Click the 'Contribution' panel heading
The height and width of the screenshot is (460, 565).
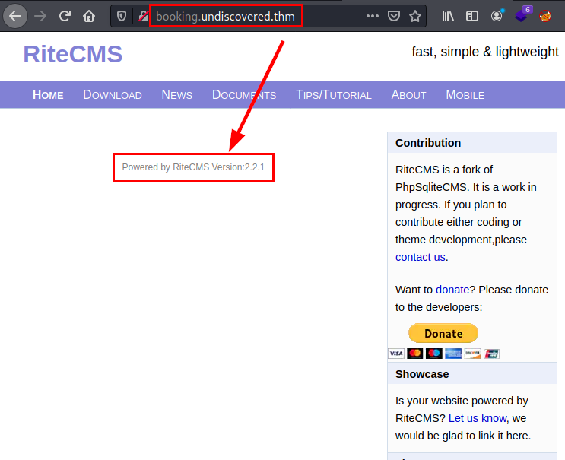[428, 143]
